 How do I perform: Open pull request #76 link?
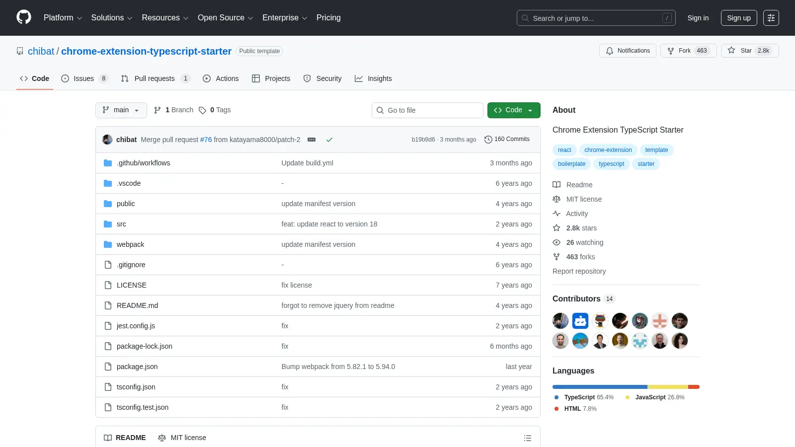click(x=206, y=140)
